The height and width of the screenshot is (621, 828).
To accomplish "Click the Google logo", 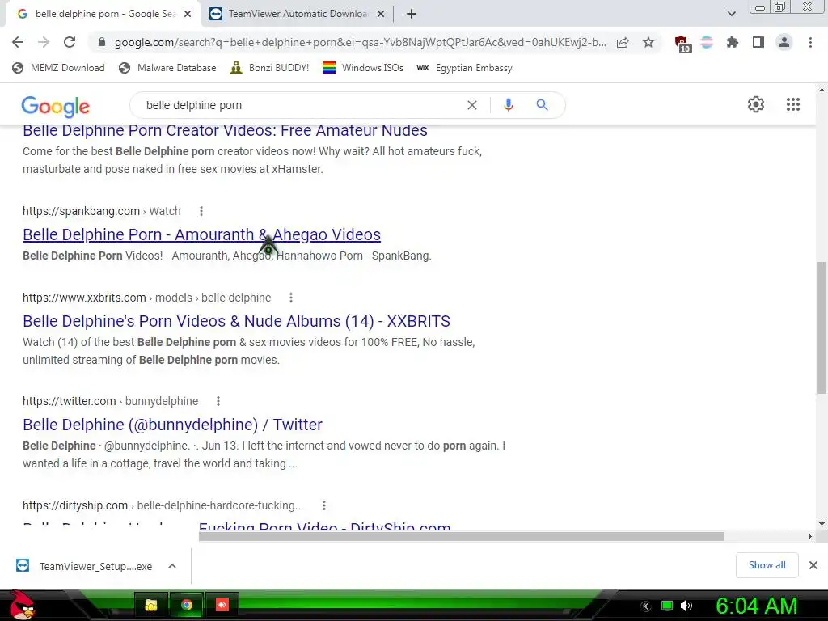I will (56, 106).
